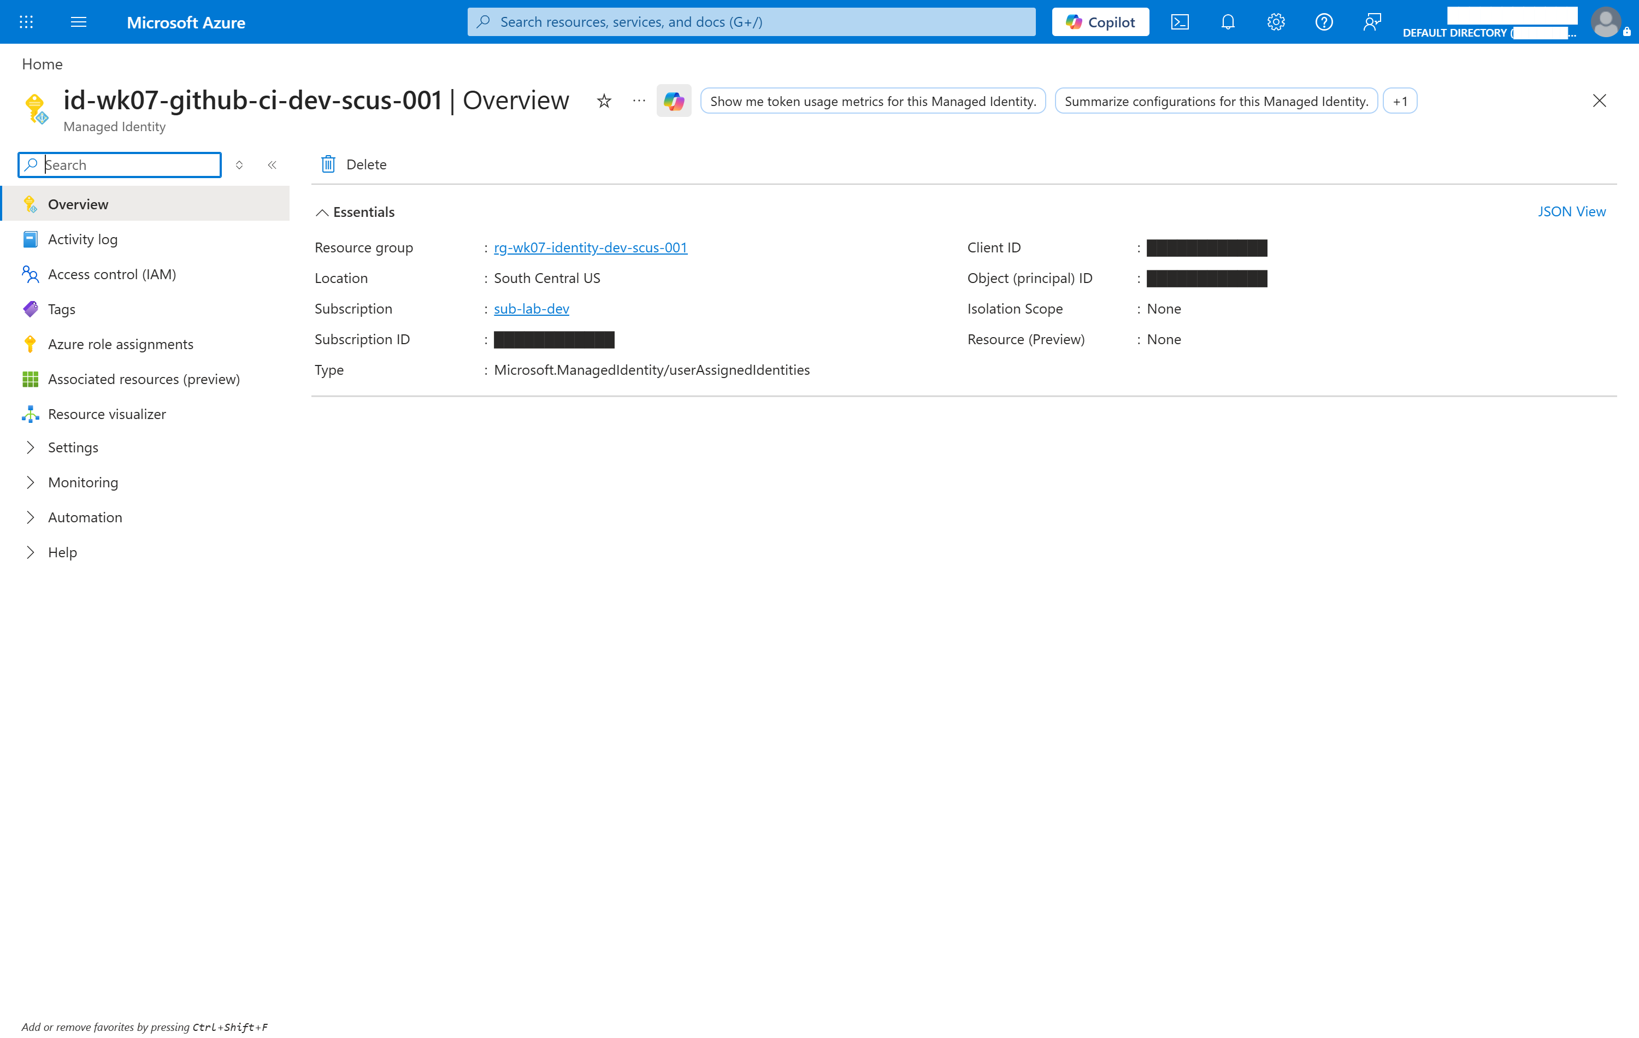This screenshot has height=1038, width=1639.
Task: Click the resource menu Search field
Action: click(120, 165)
